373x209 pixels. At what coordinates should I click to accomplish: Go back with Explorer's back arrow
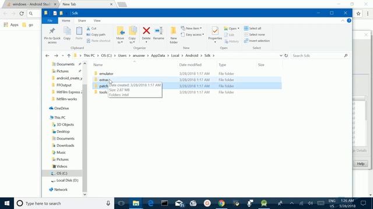click(47, 56)
